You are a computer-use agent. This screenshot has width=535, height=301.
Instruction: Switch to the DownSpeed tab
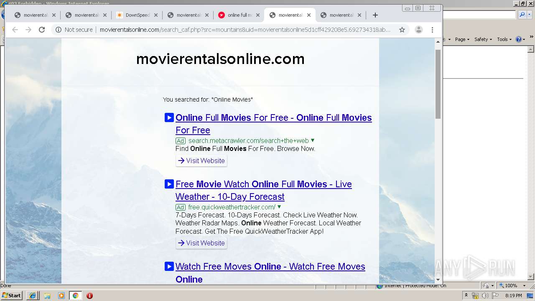(137, 15)
